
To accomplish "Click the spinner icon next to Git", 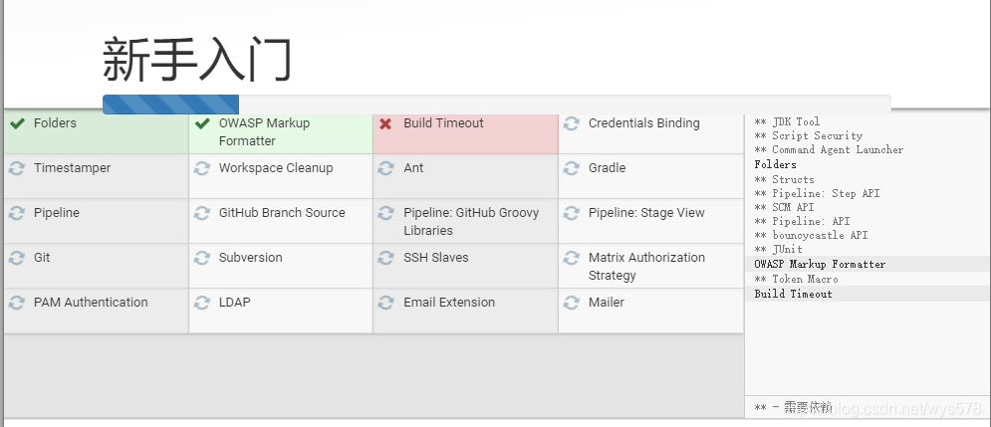I will point(17,259).
